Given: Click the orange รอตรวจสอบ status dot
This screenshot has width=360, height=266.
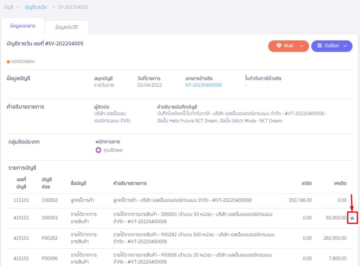Looking at the screenshot, I should (x=8, y=62).
